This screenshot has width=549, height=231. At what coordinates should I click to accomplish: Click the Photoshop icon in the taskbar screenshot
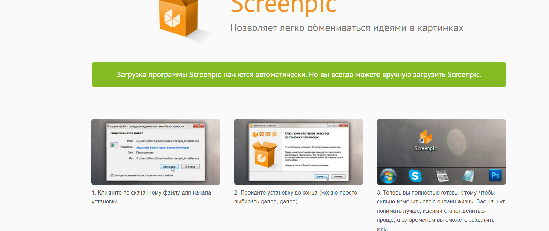[x=495, y=175]
